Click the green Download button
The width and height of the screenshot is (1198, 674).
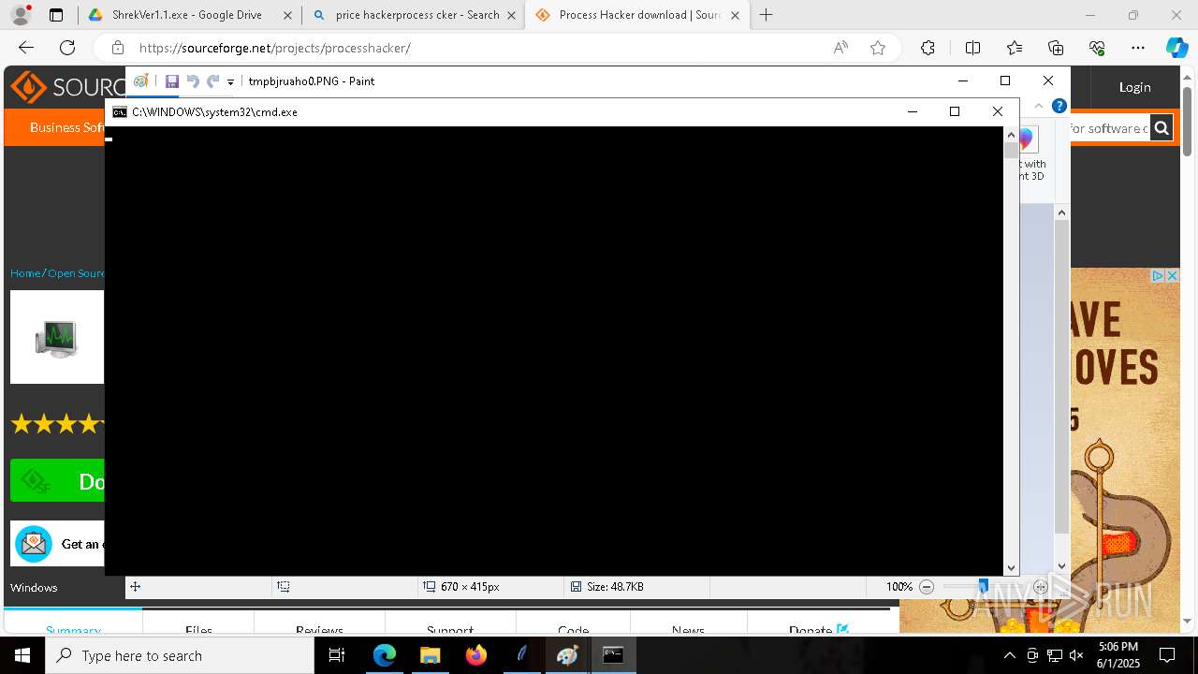click(x=57, y=481)
